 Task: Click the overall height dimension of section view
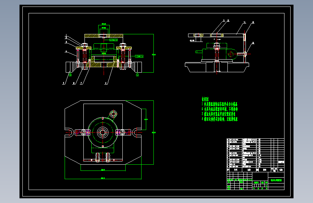pos(154,54)
